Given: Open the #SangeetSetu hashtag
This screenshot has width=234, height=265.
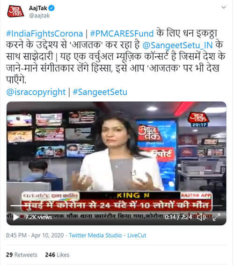Looking at the screenshot, I should (x=100, y=92).
